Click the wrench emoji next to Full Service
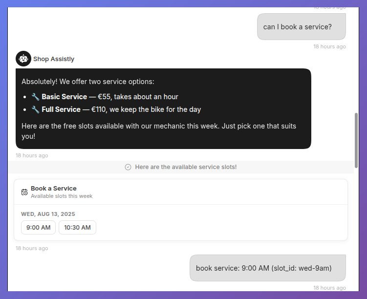Viewport: 367px width, 299px height. click(x=35, y=109)
